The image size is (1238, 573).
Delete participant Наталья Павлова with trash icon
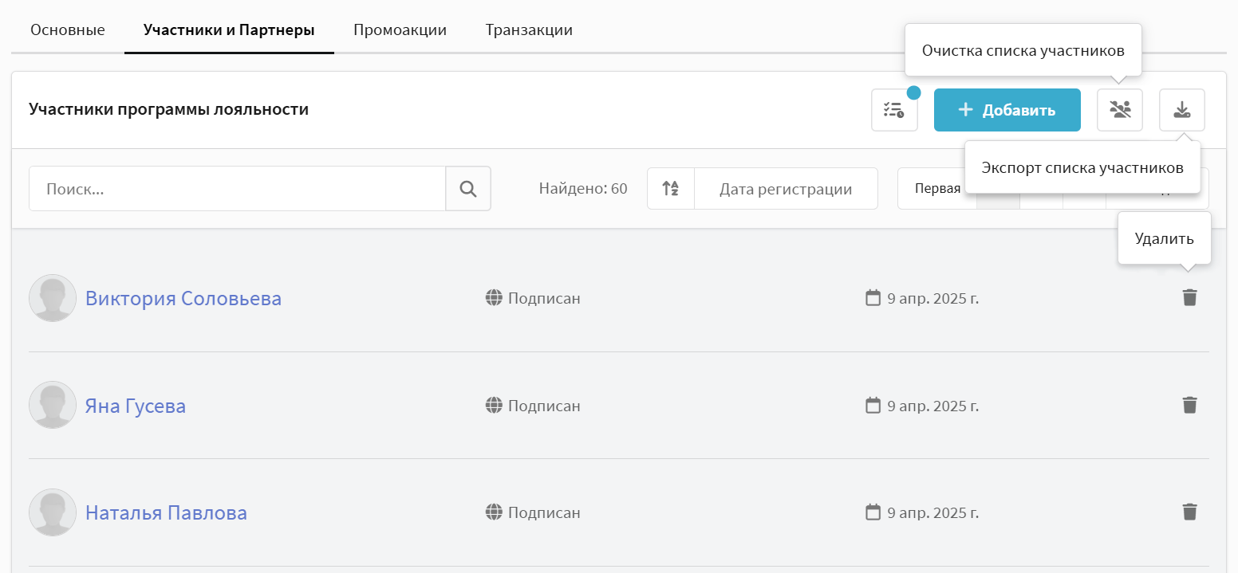tap(1189, 512)
